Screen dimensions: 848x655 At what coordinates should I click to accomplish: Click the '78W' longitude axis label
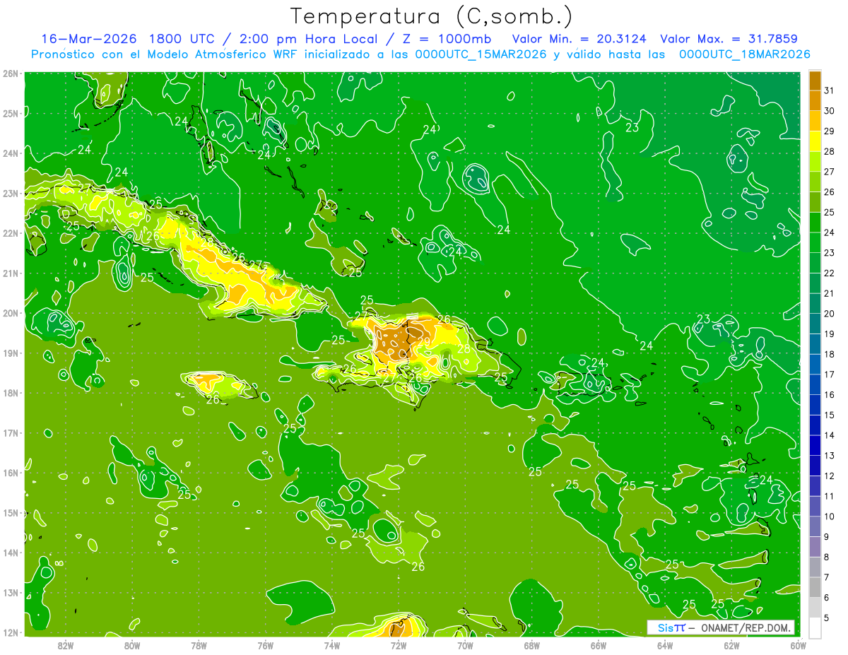(199, 645)
